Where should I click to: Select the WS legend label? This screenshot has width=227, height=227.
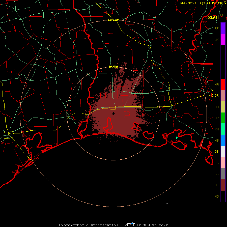216,140
